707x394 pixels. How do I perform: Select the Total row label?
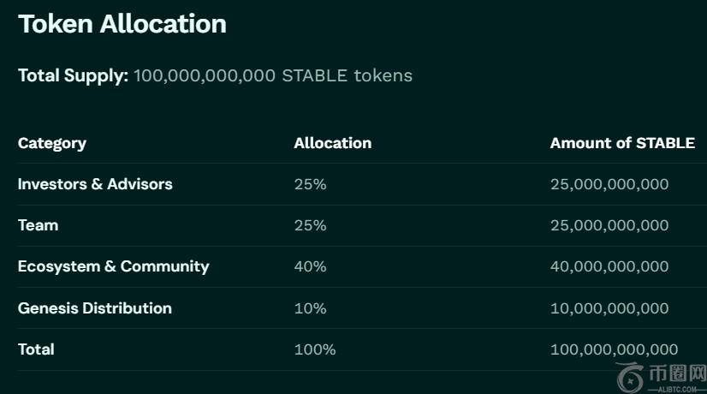[36, 349]
